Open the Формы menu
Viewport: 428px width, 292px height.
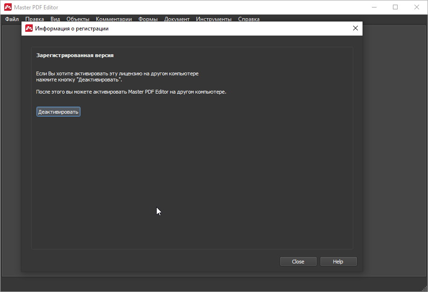[148, 19]
